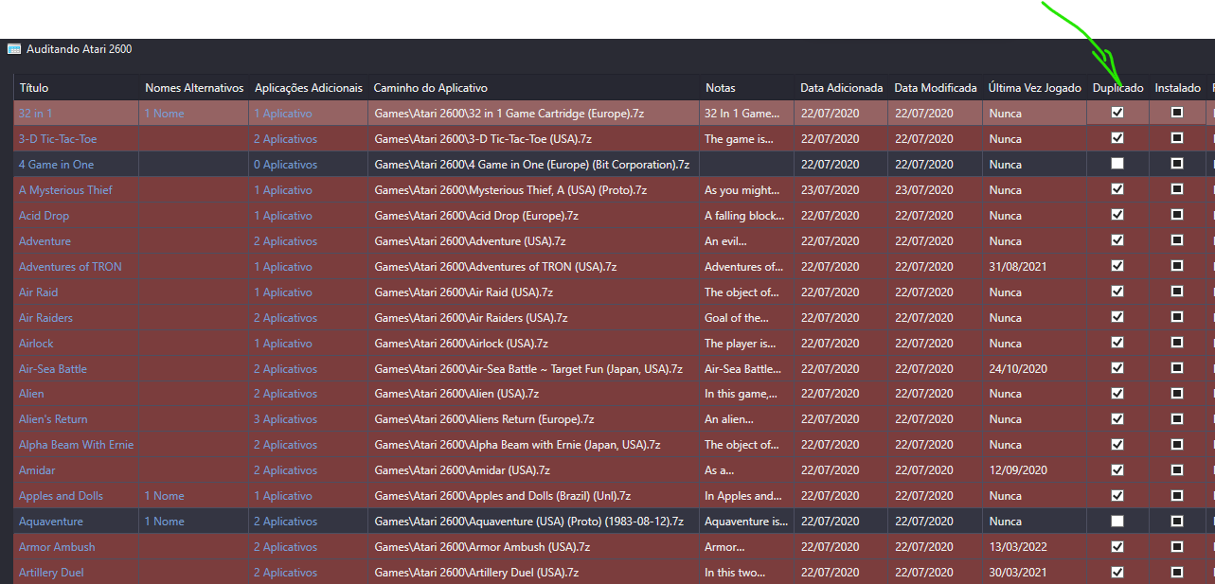Uncheck Duplicado for Acid Drop

tap(1117, 215)
